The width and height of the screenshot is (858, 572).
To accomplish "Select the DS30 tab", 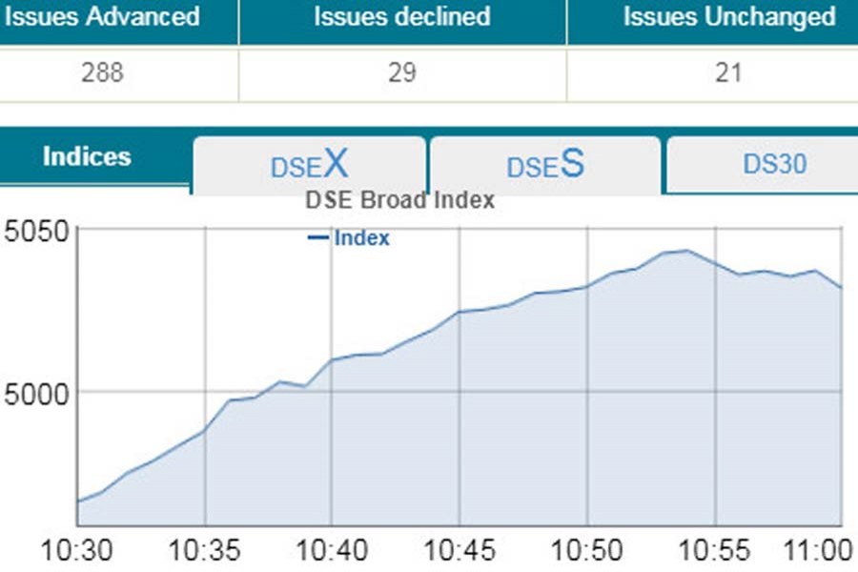I will pos(774,164).
